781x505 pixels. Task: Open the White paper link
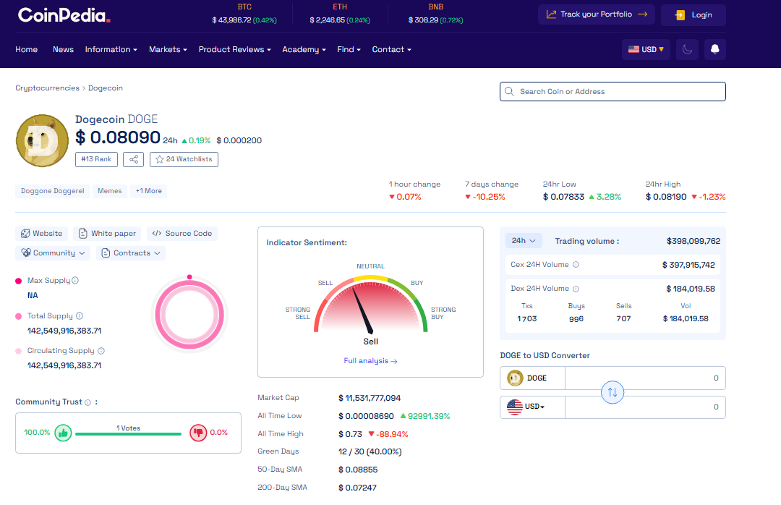point(108,233)
